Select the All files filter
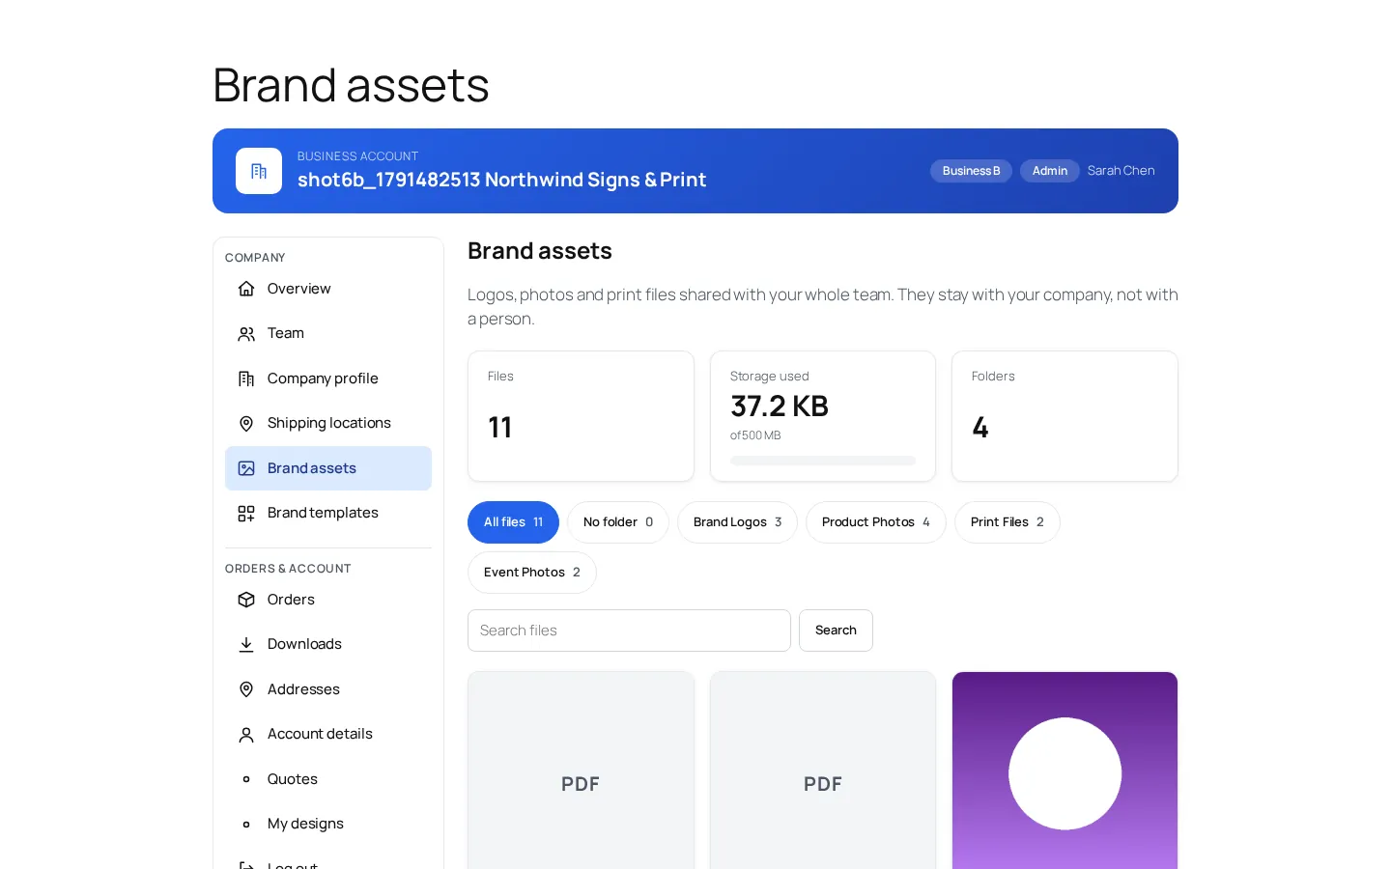1391x869 pixels. [513, 522]
